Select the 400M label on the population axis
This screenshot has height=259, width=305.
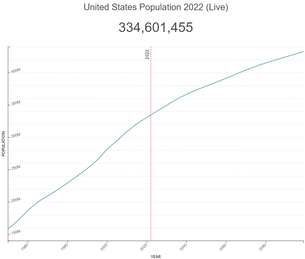[x=16, y=71]
